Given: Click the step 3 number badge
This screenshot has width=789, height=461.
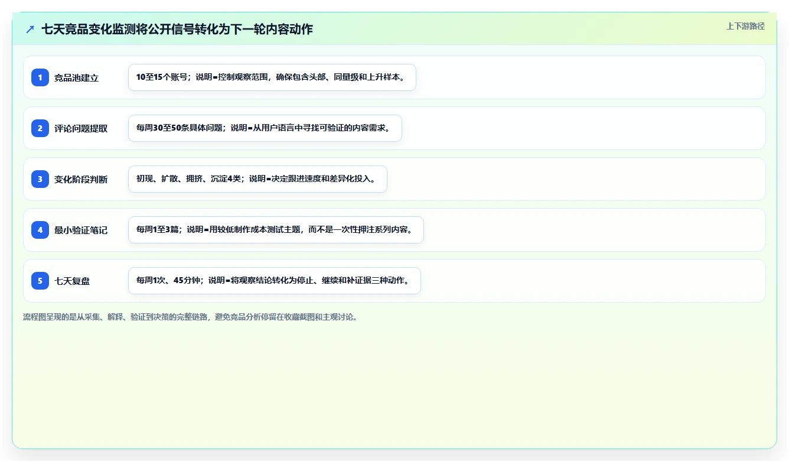Looking at the screenshot, I should (40, 179).
